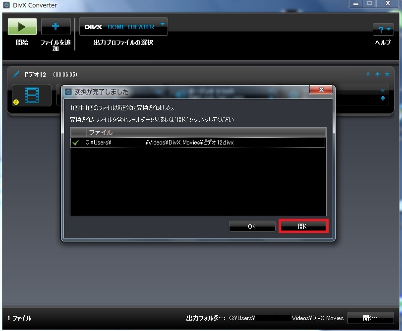Start conversion with green play button

tap(22, 26)
